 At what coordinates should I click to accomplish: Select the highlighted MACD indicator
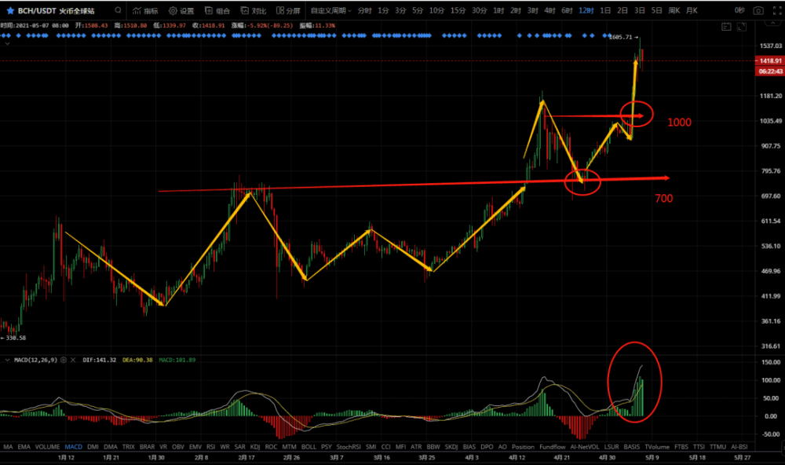coord(74,446)
